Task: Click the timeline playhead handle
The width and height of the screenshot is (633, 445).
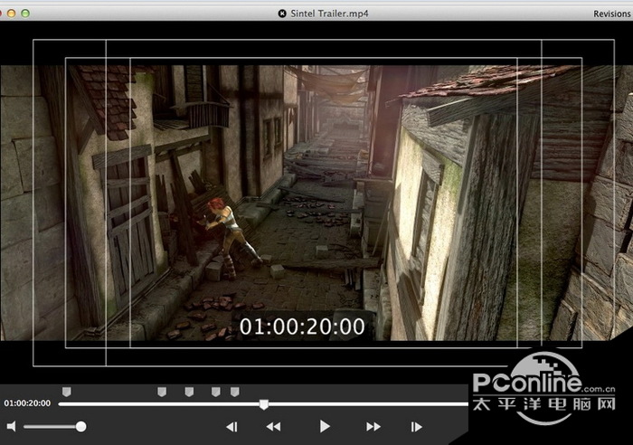Action: (264, 404)
